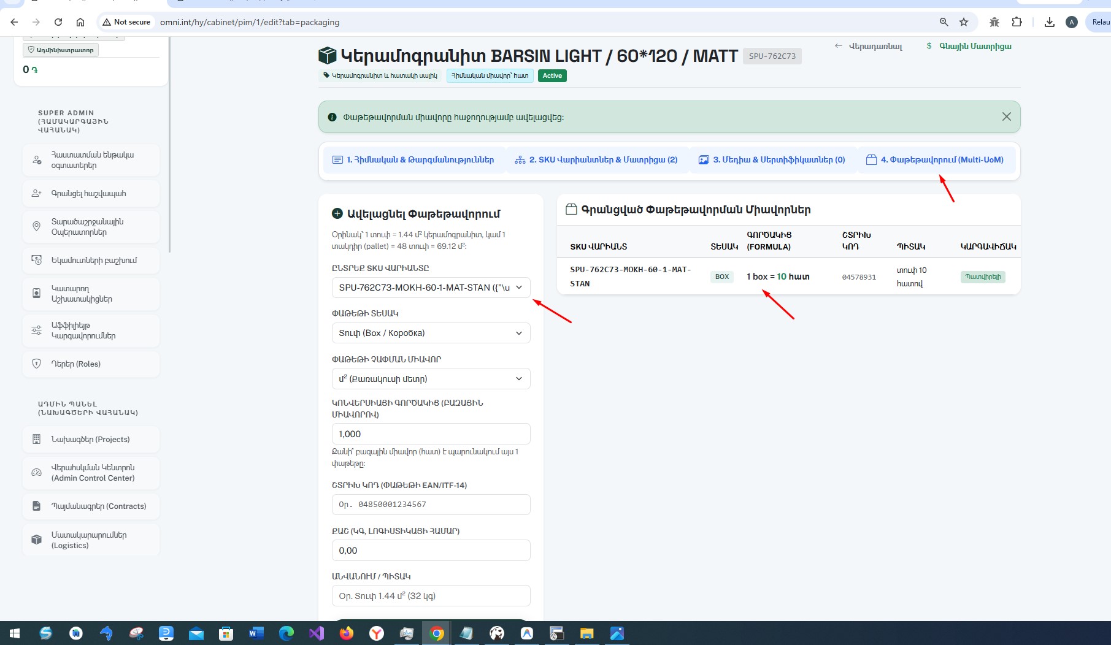Open the Extensions puzzle-piece icon
This screenshot has width=1111, height=645.
[x=1017, y=22]
